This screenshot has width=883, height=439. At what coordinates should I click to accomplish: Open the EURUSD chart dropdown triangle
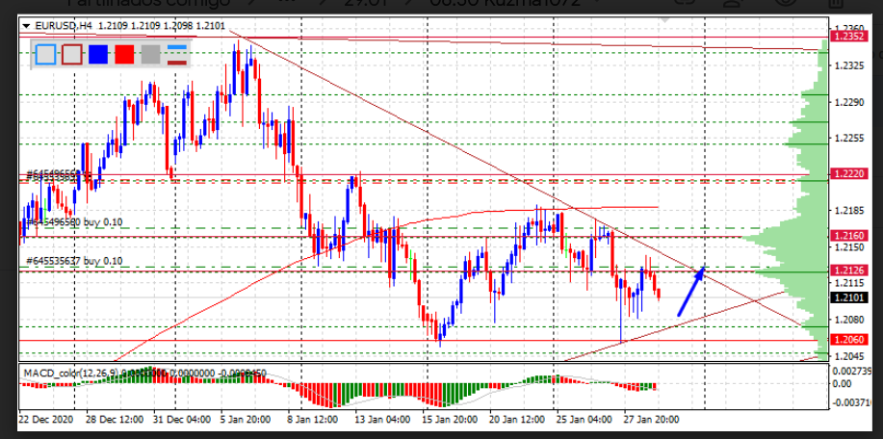click(25, 26)
